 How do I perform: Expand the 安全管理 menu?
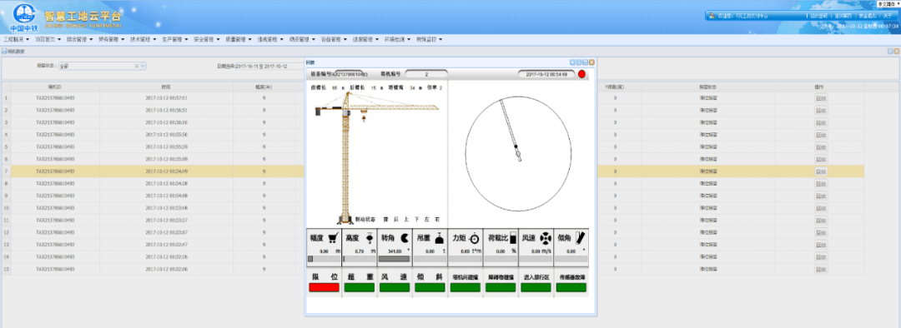[206, 40]
